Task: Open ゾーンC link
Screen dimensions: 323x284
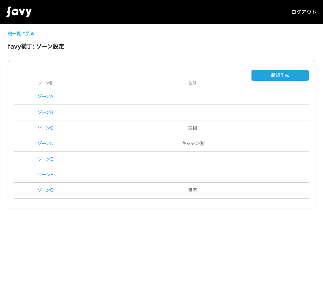Action: (45, 128)
